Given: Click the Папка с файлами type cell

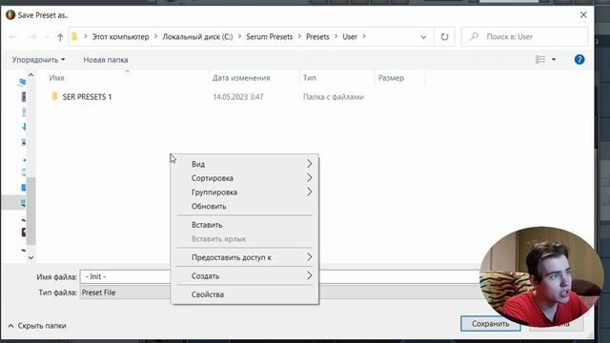Looking at the screenshot, I should coord(334,97).
